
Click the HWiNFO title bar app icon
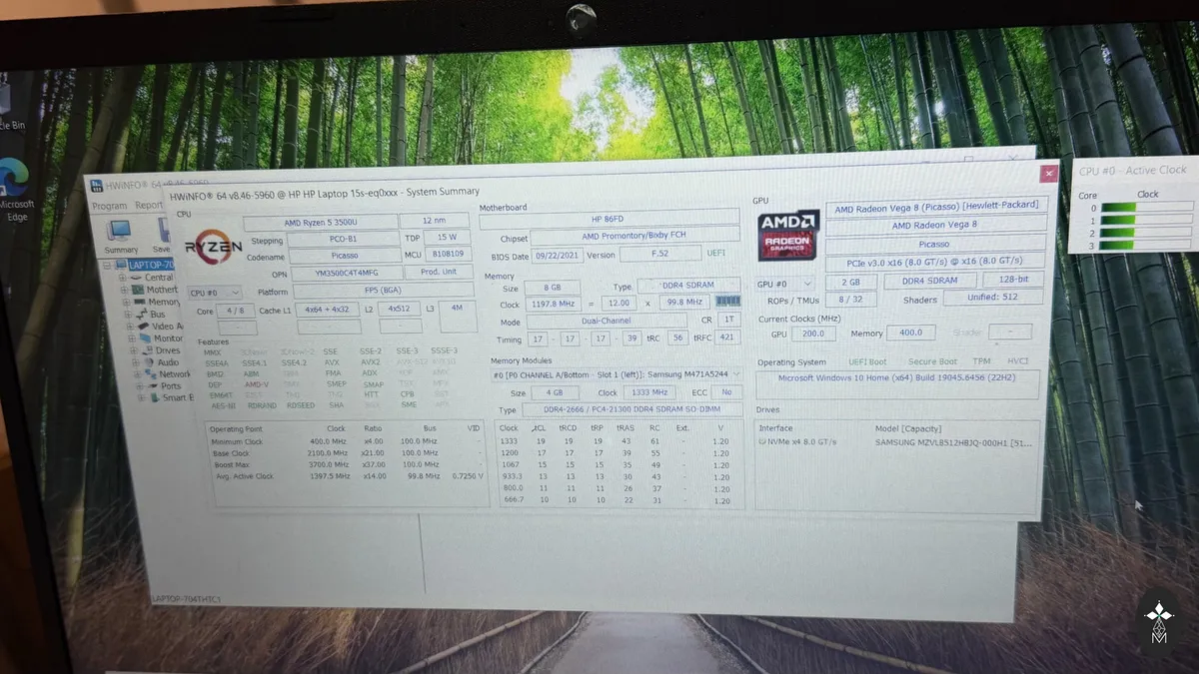[96, 187]
